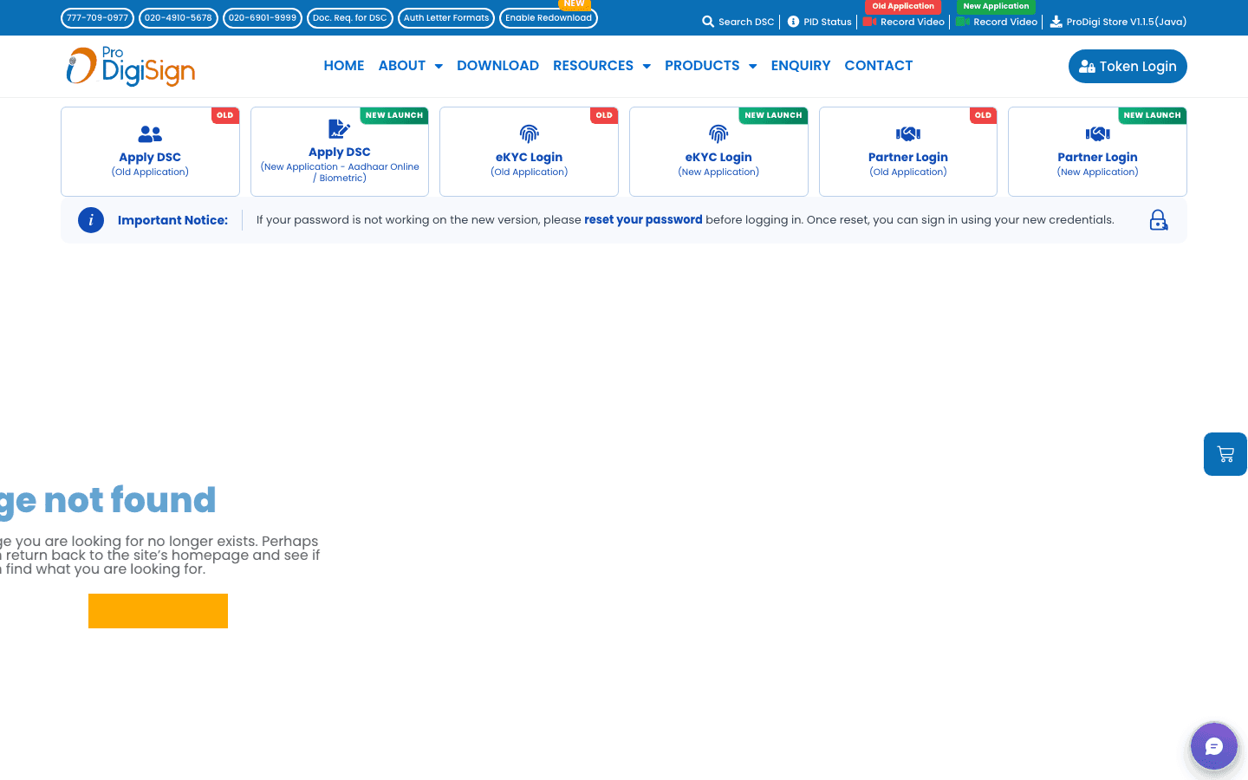Screen dimensions: 1248x780
Task: Click the Enable Redownload pill button
Action: tap(549, 18)
